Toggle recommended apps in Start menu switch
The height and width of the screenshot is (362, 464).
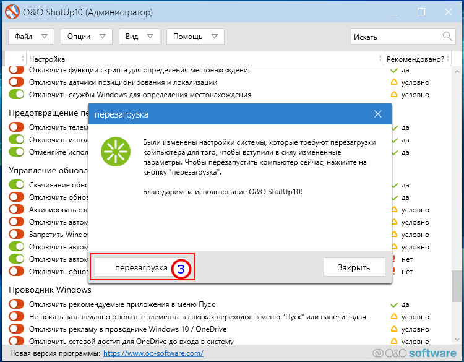point(16,304)
